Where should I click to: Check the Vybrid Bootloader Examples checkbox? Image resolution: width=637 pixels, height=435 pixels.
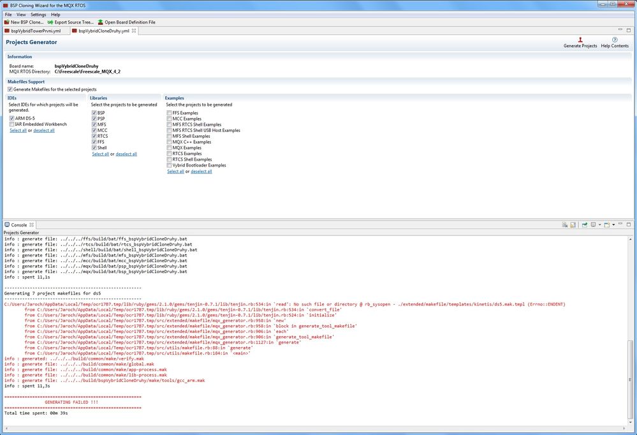tap(169, 165)
